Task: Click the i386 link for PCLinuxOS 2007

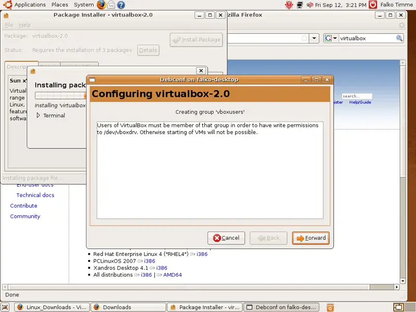Action: pos(150,261)
